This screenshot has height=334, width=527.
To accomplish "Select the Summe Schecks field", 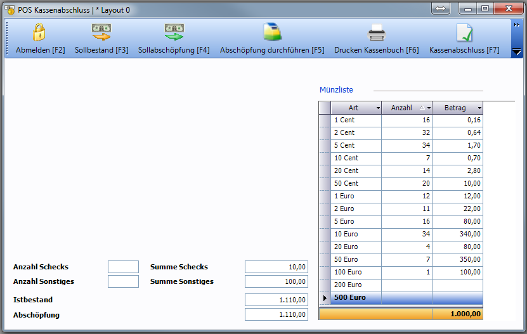I will click(x=276, y=267).
